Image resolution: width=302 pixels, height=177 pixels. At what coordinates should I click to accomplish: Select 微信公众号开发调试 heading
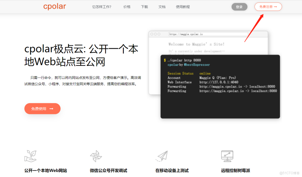pyautogui.click(x=108, y=171)
